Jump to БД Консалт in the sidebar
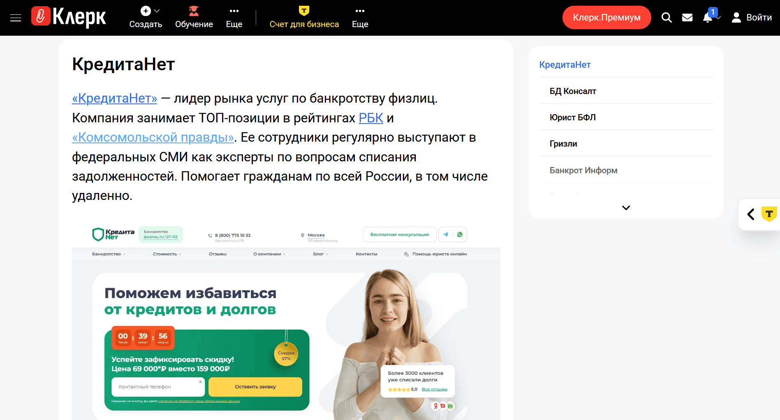Screen dimensions: 780x420 point(573,91)
